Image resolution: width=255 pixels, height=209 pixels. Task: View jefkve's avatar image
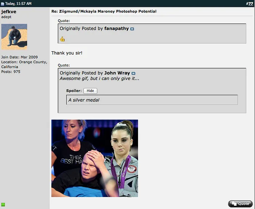(x=14, y=37)
